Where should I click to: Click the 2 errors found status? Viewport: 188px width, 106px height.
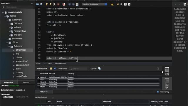60,63
